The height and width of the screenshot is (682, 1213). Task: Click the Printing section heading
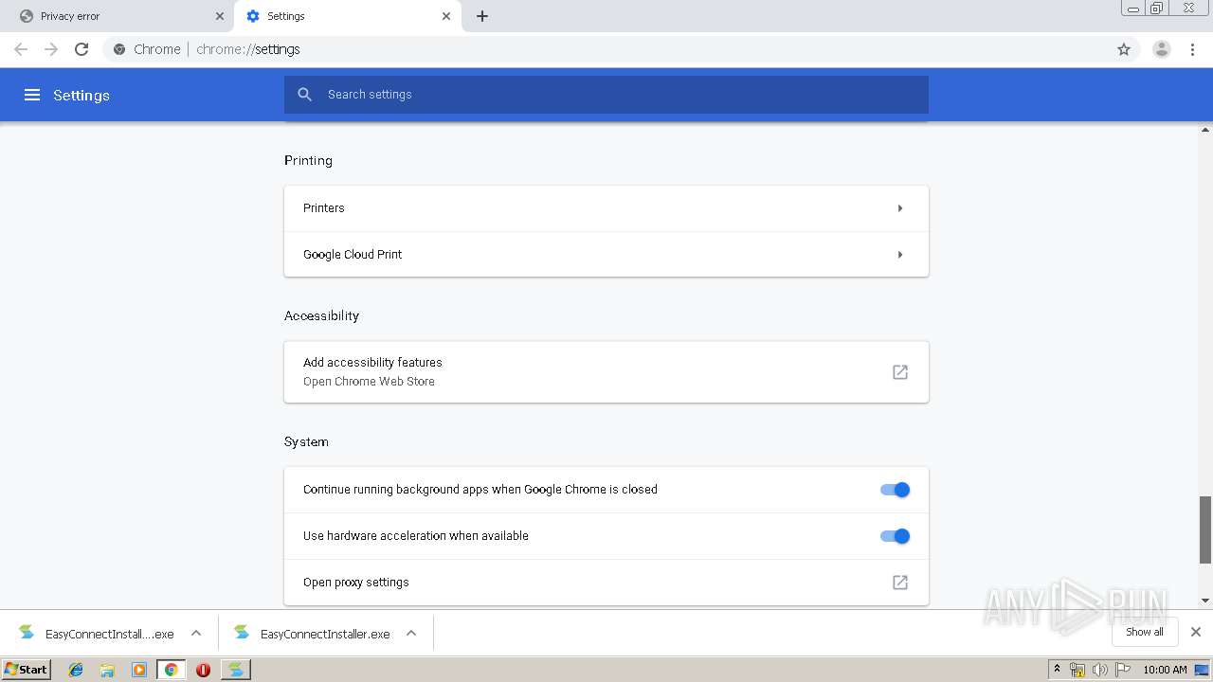click(308, 161)
